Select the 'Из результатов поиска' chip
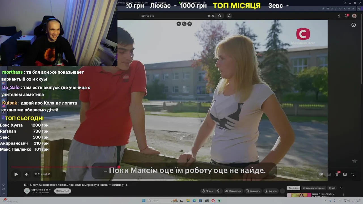This screenshot has height=204, width=363. (x=314, y=188)
